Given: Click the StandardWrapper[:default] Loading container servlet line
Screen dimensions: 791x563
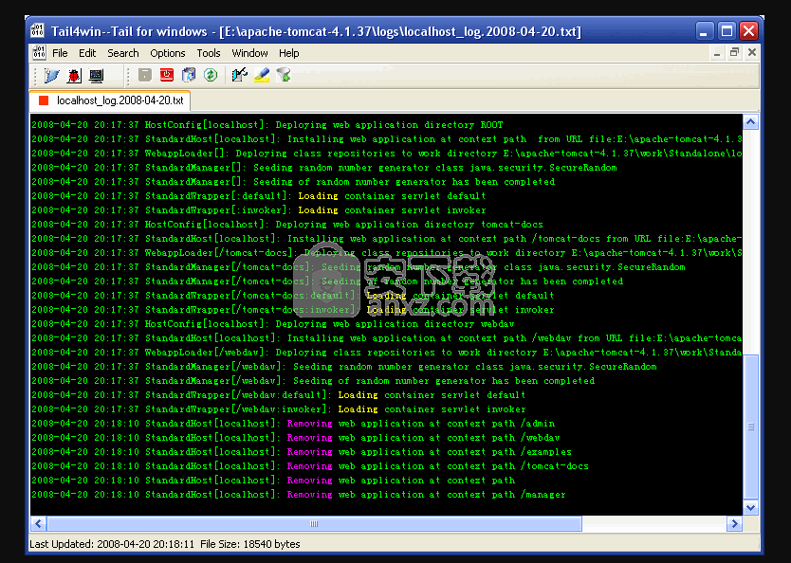Looking at the screenshot, I should (258, 195).
